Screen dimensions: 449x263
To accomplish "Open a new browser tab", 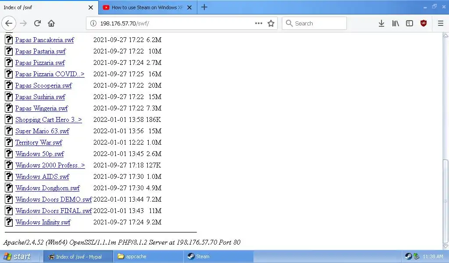I will [x=204, y=7].
